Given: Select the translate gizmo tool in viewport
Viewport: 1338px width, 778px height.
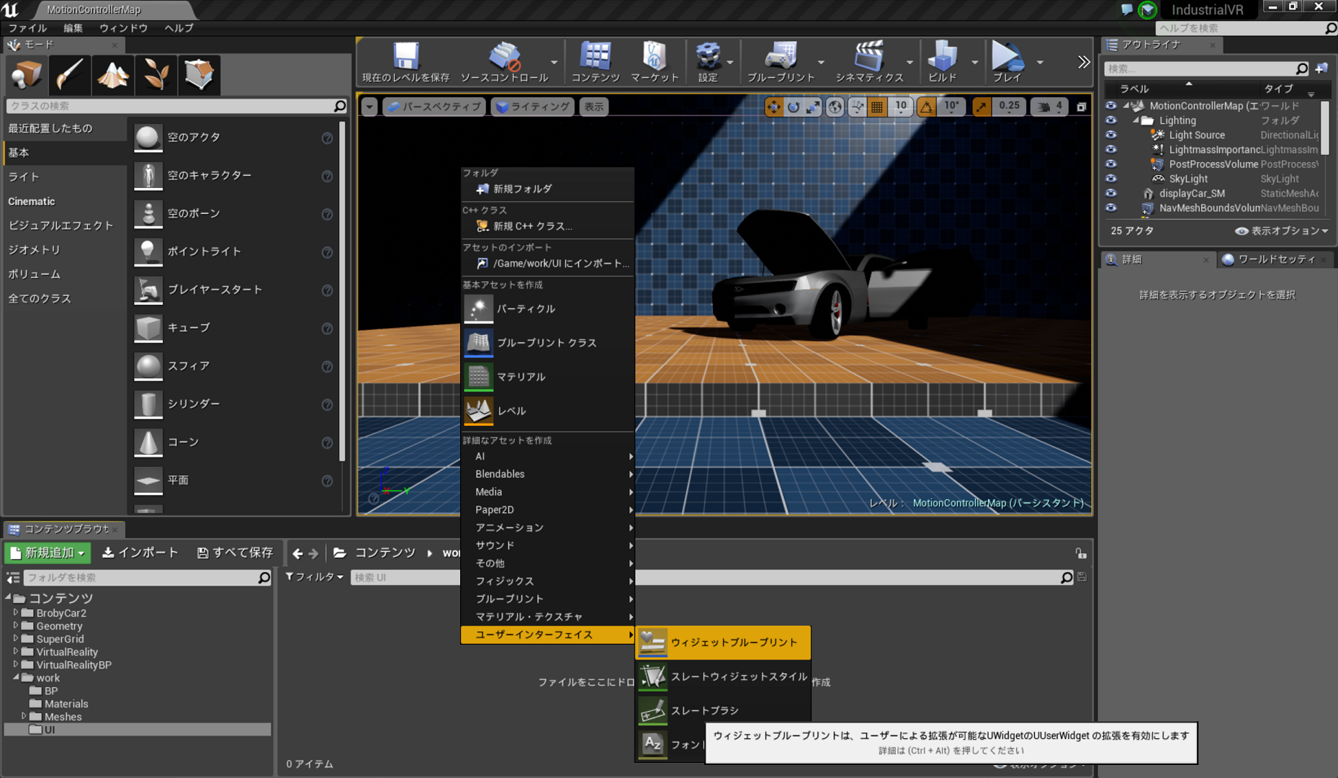Looking at the screenshot, I should pos(773,107).
